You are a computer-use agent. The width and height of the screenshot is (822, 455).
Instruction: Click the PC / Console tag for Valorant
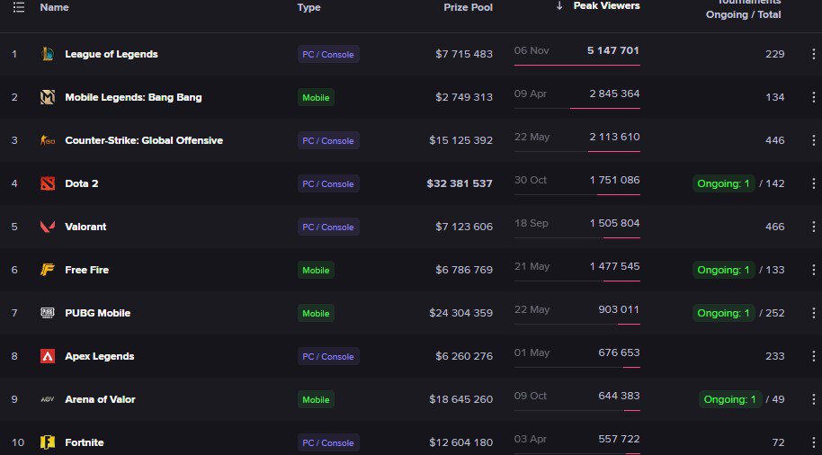327,227
